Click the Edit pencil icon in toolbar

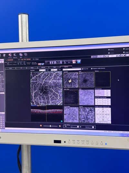pyautogui.click(x=5, y=55)
